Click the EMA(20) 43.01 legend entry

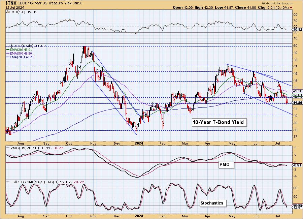21,50
